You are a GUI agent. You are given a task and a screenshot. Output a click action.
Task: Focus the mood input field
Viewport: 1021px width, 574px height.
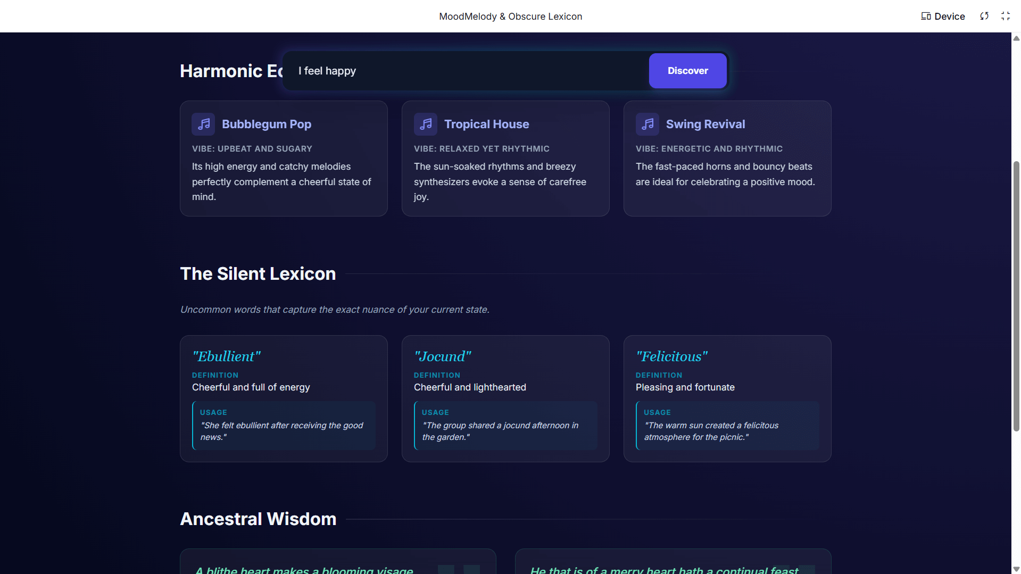(x=468, y=71)
